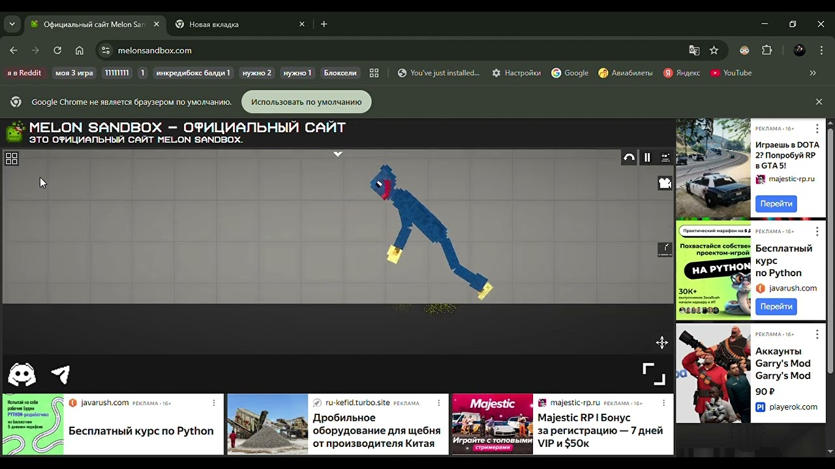Open the glasses-face extension icon
Viewport: 835px width, 469px height.
[744, 50]
